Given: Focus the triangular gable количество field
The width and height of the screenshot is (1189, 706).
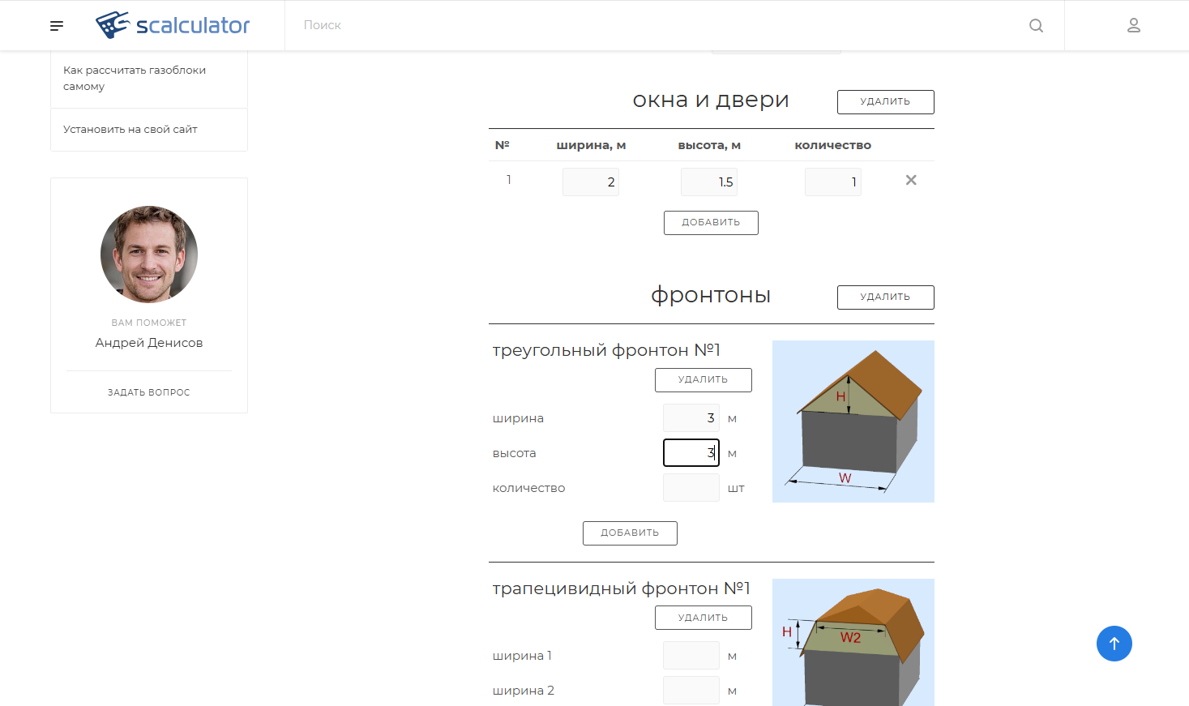Looking at the screenshot, I should pos(691,488).
